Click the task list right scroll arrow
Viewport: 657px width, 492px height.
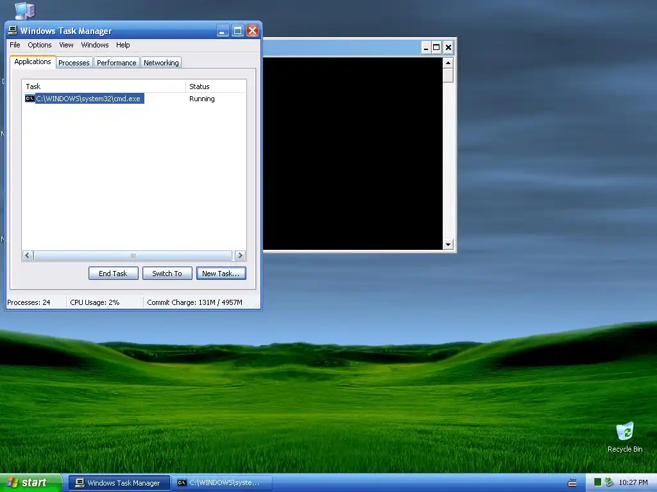point(240,255)
